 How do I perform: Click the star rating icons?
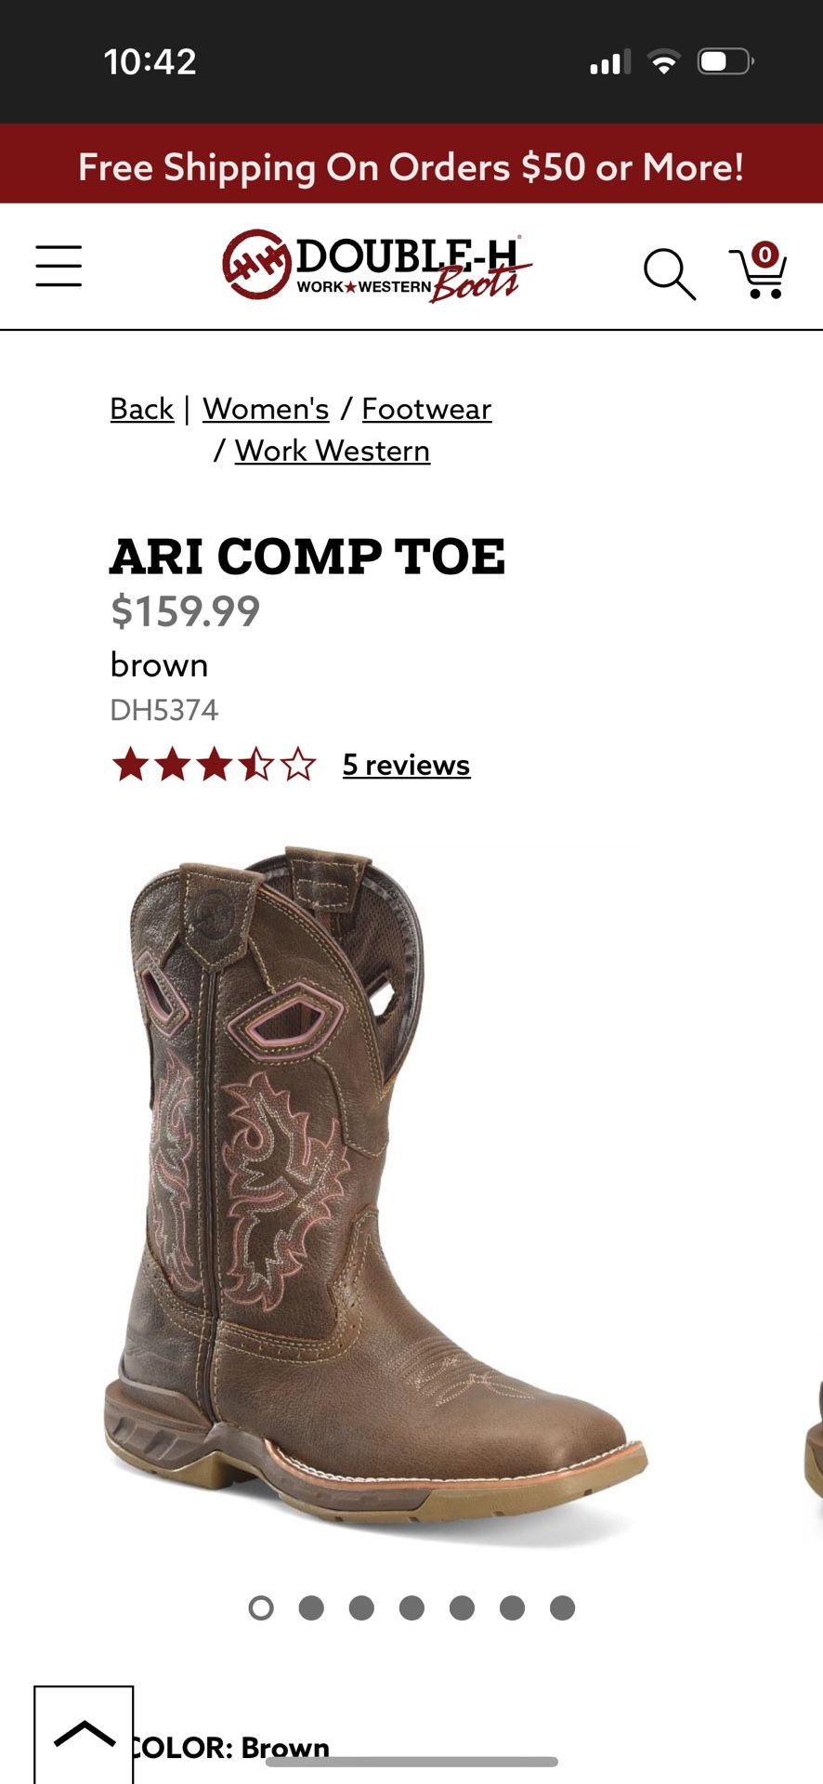coord(214,766)
